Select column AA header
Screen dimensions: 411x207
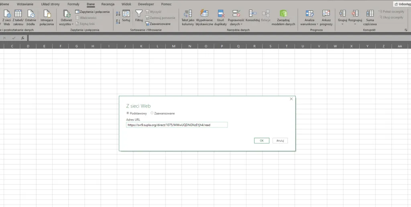click(400, 46)
